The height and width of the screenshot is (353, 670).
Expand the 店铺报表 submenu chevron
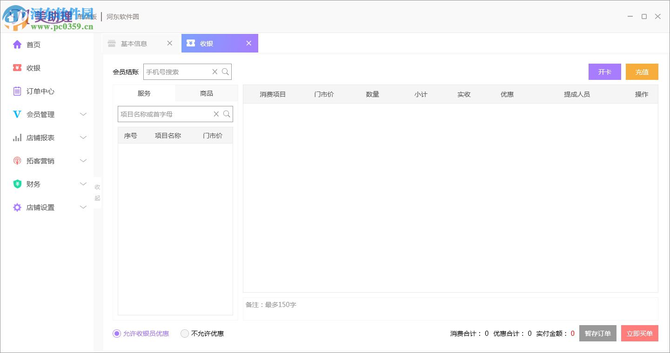[83, 137]
